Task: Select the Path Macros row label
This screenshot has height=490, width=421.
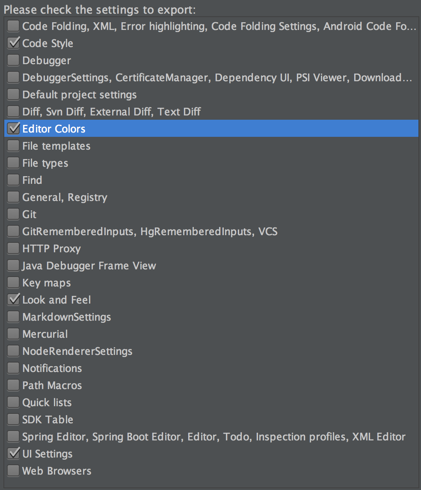Action: coord(52,385)
